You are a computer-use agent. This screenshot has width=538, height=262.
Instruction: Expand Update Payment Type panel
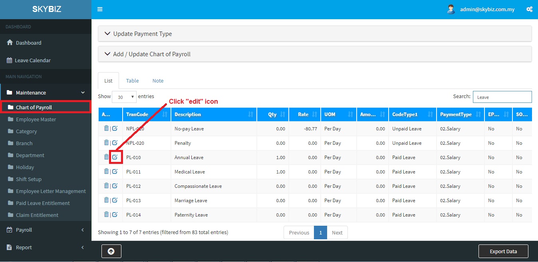142,34
